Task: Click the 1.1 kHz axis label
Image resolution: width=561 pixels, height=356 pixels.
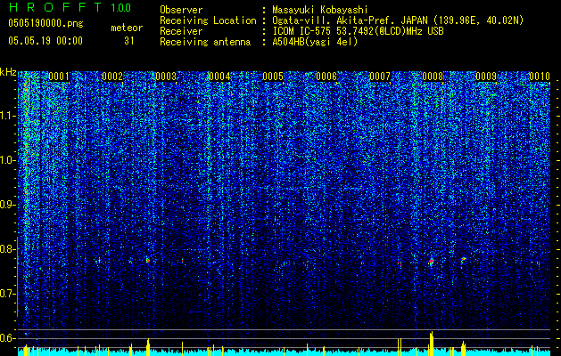Action: coord(8,116)
